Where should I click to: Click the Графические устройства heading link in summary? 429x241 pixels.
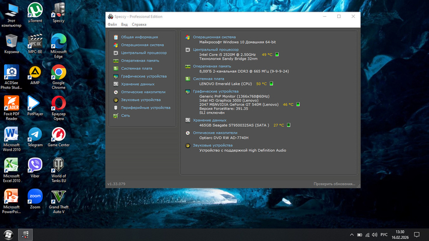pyautogui.click(x=216, y=91)
